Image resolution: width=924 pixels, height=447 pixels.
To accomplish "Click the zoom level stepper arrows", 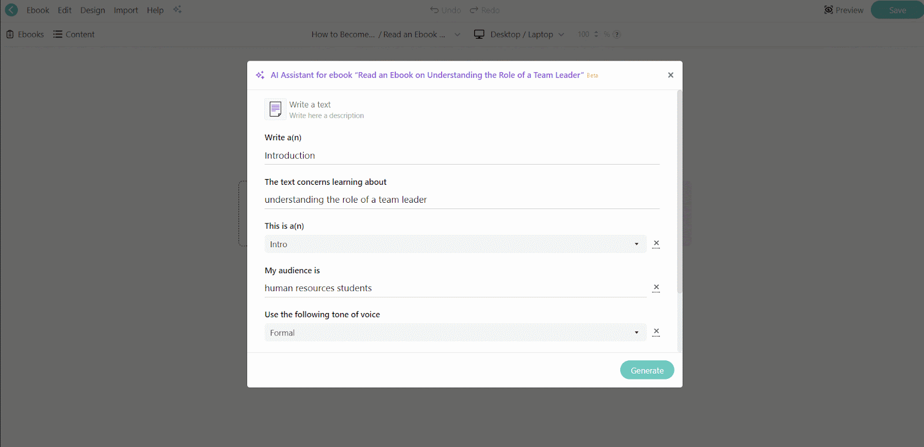I will click(596, 35).
